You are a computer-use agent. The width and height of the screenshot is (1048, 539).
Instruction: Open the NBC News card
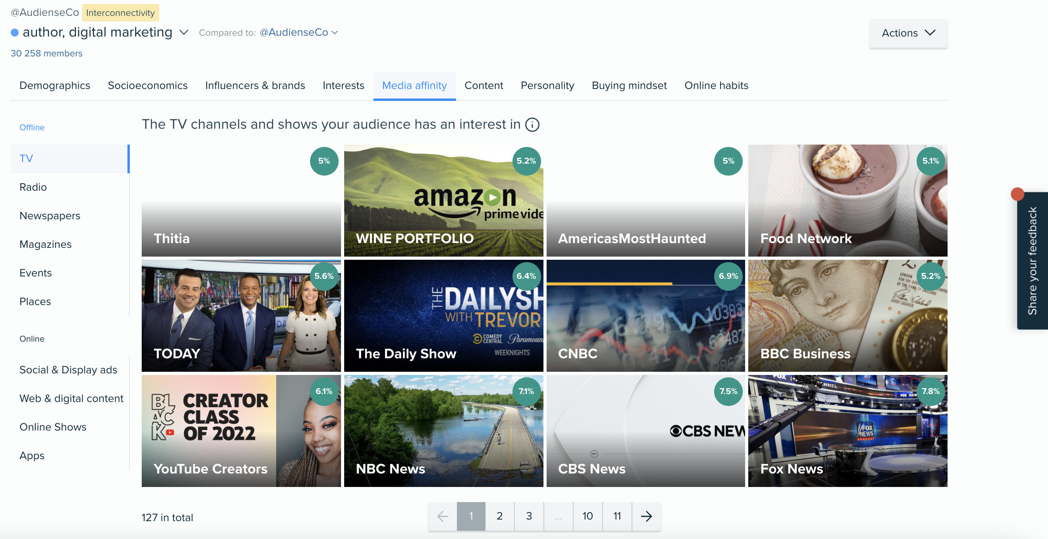coord(443,431)
